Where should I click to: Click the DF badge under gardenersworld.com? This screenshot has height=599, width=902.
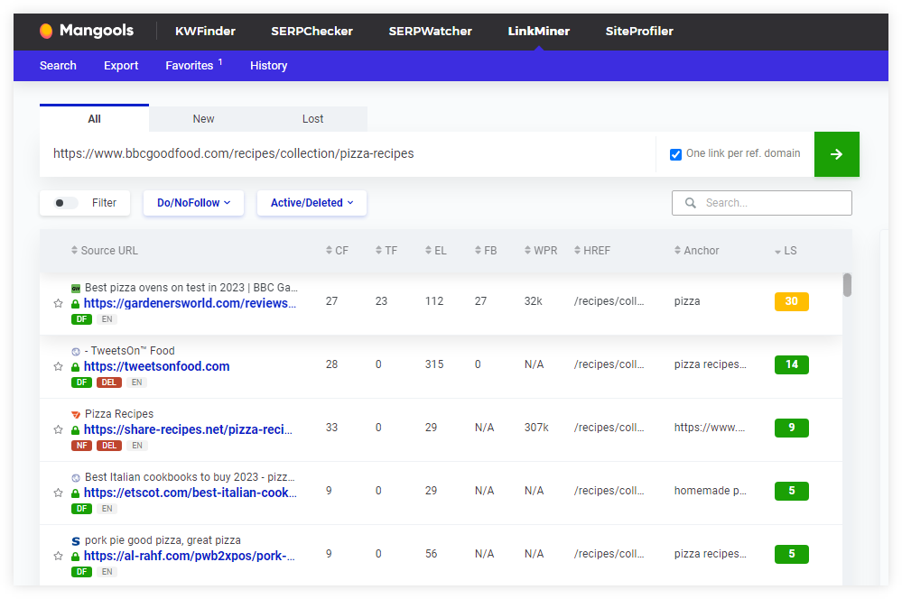tap(81, 318)
